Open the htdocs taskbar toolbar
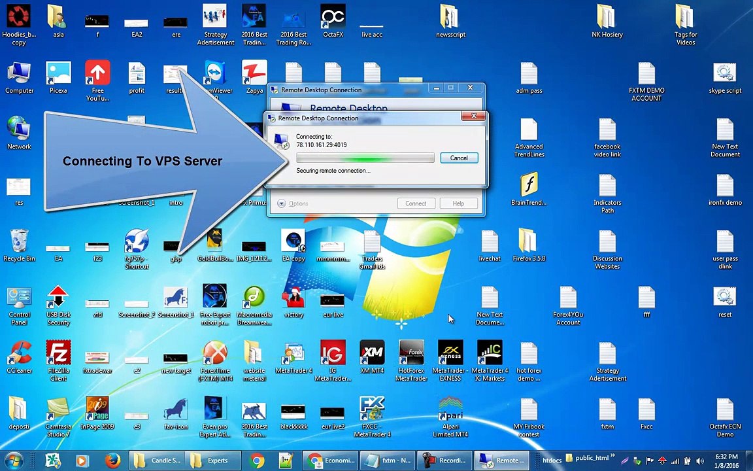The width and height of the screenshot is (753, 471). click(x=552, y=461)
